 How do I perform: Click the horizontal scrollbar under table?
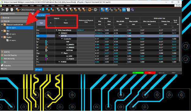(77, 65)
